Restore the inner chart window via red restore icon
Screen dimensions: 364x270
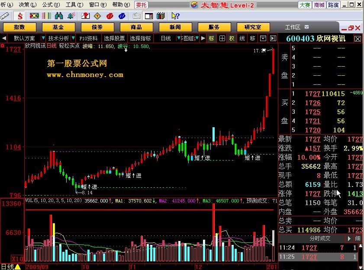[x=351, y=28]
